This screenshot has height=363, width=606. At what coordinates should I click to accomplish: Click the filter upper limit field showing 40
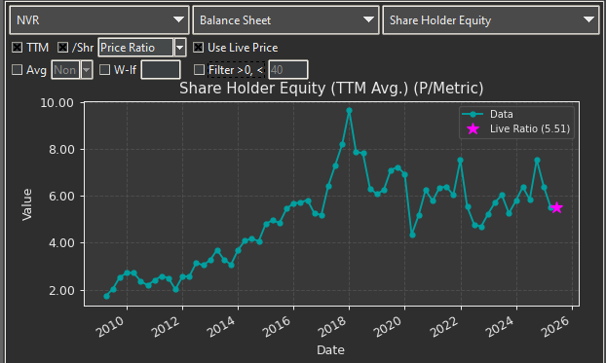(288, 70)
